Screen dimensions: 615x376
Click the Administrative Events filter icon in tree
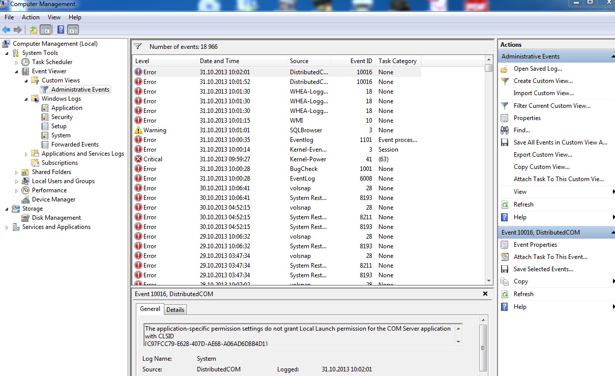pyautogui.click(x=45, y=90)
